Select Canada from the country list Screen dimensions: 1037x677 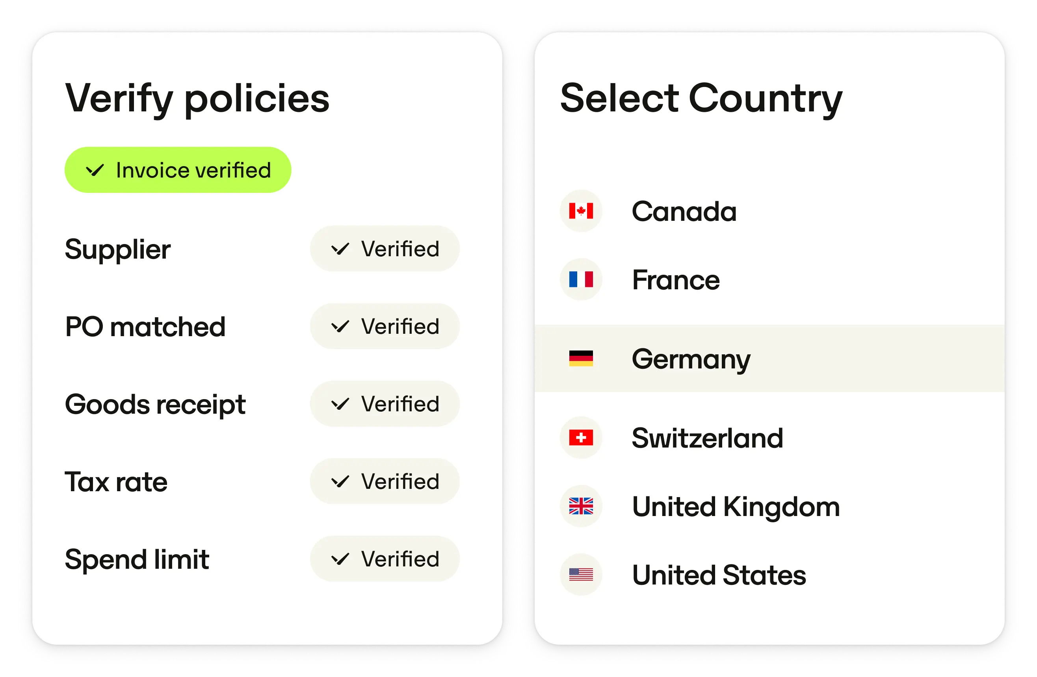[684, 212]
